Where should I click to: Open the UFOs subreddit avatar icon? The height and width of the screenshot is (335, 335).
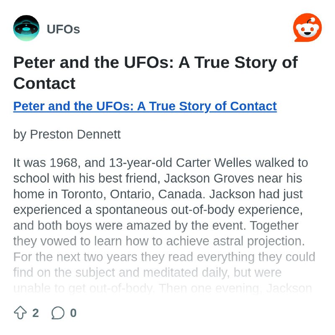(26, 28)
